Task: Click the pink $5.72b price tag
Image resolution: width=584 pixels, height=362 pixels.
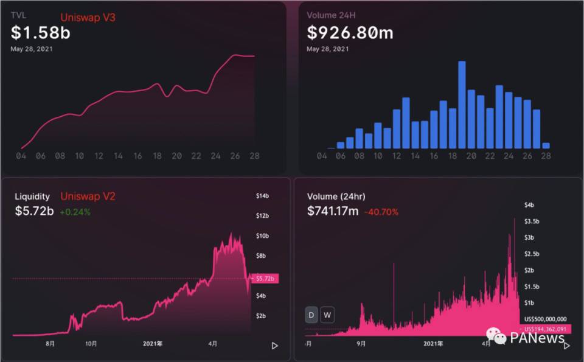Action: tap(266, 278)
